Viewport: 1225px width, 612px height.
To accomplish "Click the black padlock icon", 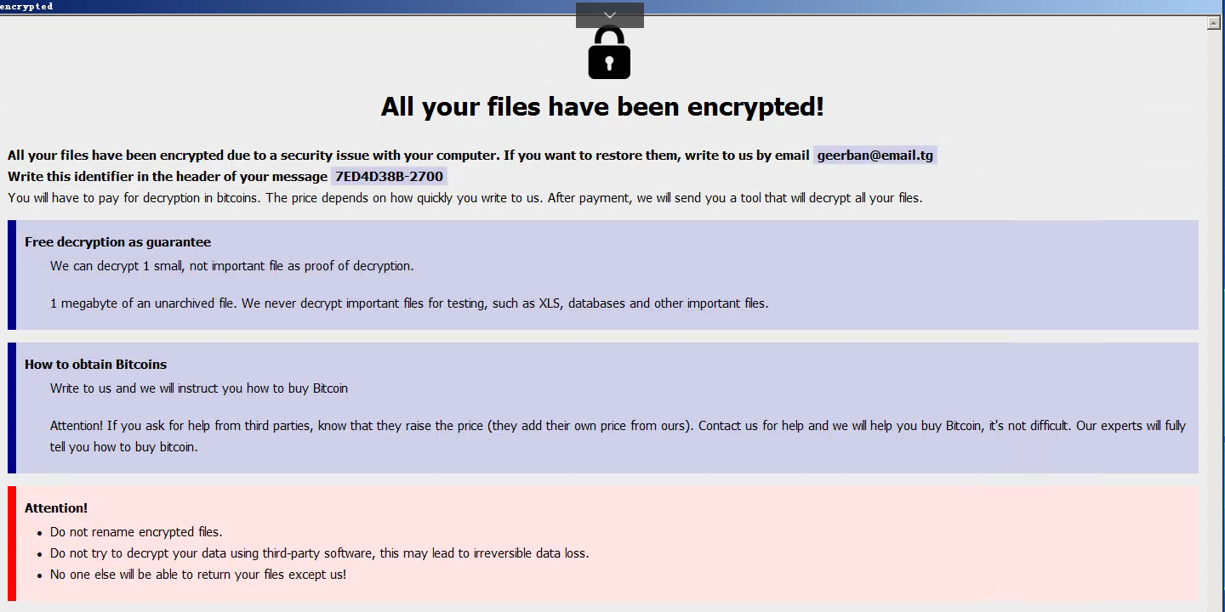I will click(x=609, y=54).
